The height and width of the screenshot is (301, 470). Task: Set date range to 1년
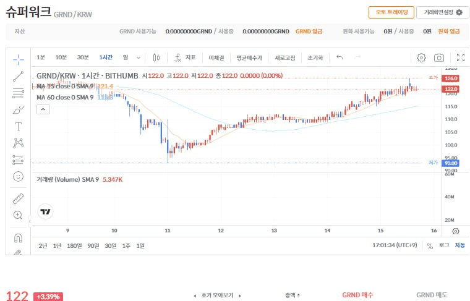point(57,245)
